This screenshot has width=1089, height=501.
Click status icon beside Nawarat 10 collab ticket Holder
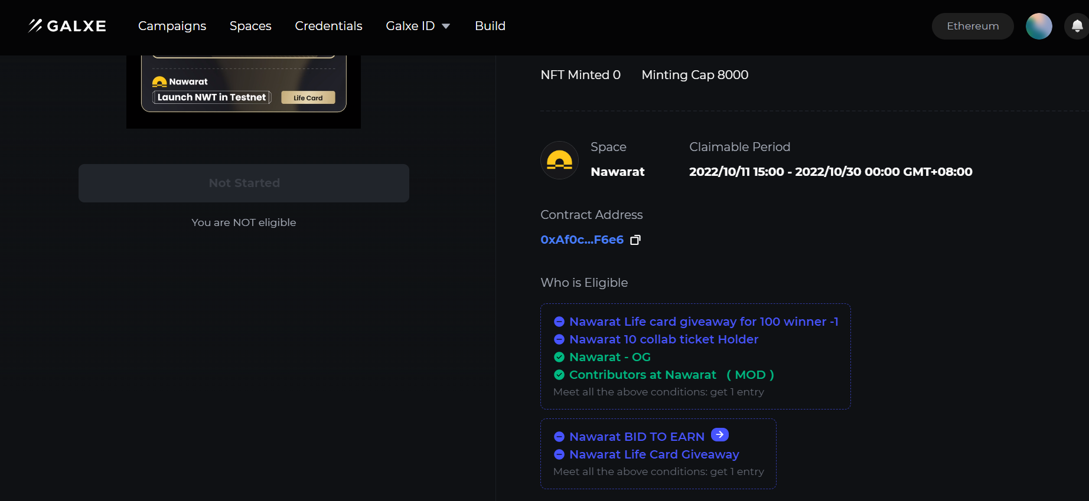559,339
